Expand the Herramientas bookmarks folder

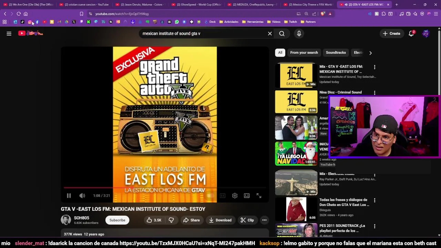pos(253,22)
